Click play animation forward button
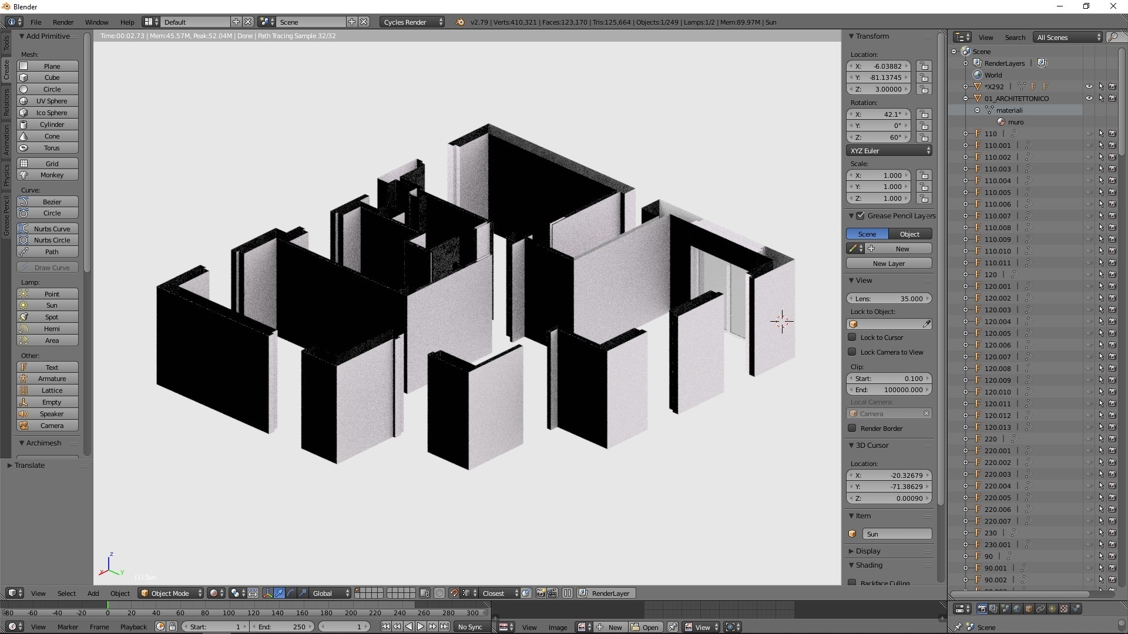1128x634 pixels. 421,627
